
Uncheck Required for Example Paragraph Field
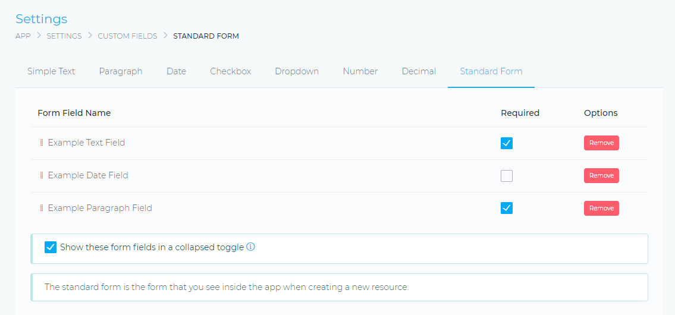coord(507,208)
